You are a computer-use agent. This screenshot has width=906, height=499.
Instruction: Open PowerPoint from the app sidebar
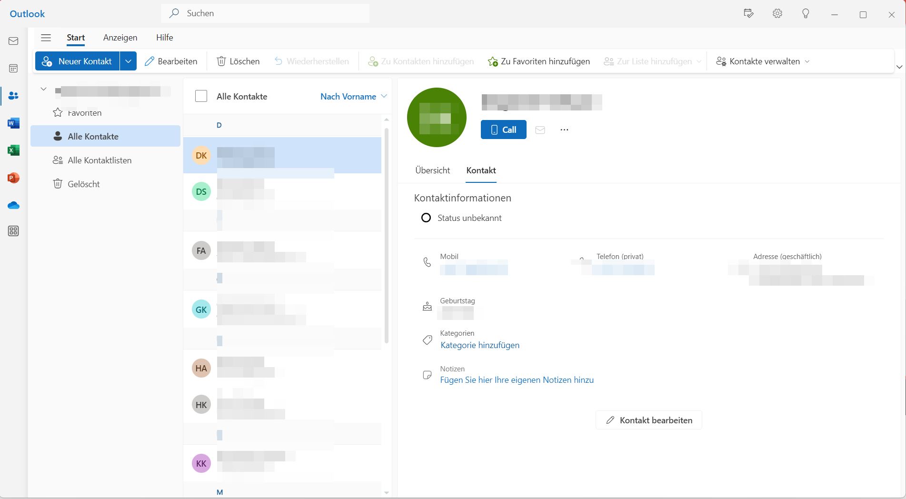point(13,178)
